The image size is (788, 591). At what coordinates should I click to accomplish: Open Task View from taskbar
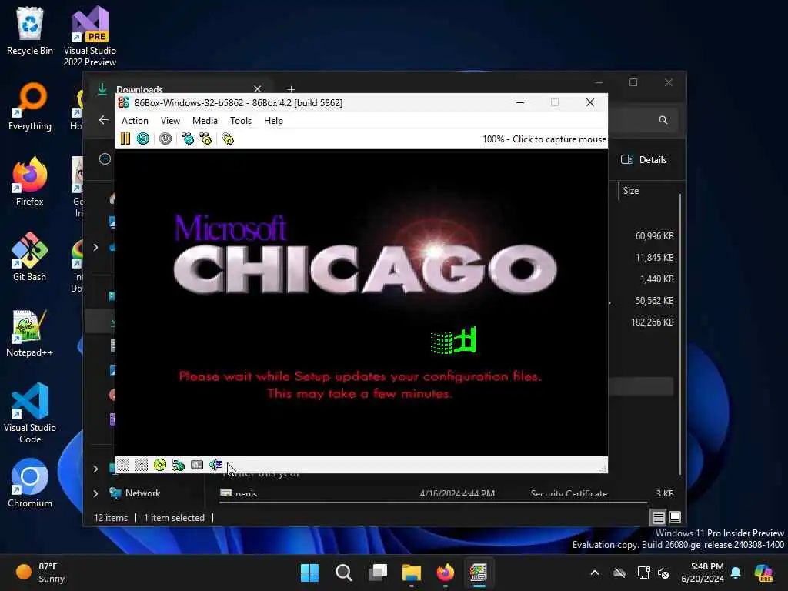click(377, 573)
